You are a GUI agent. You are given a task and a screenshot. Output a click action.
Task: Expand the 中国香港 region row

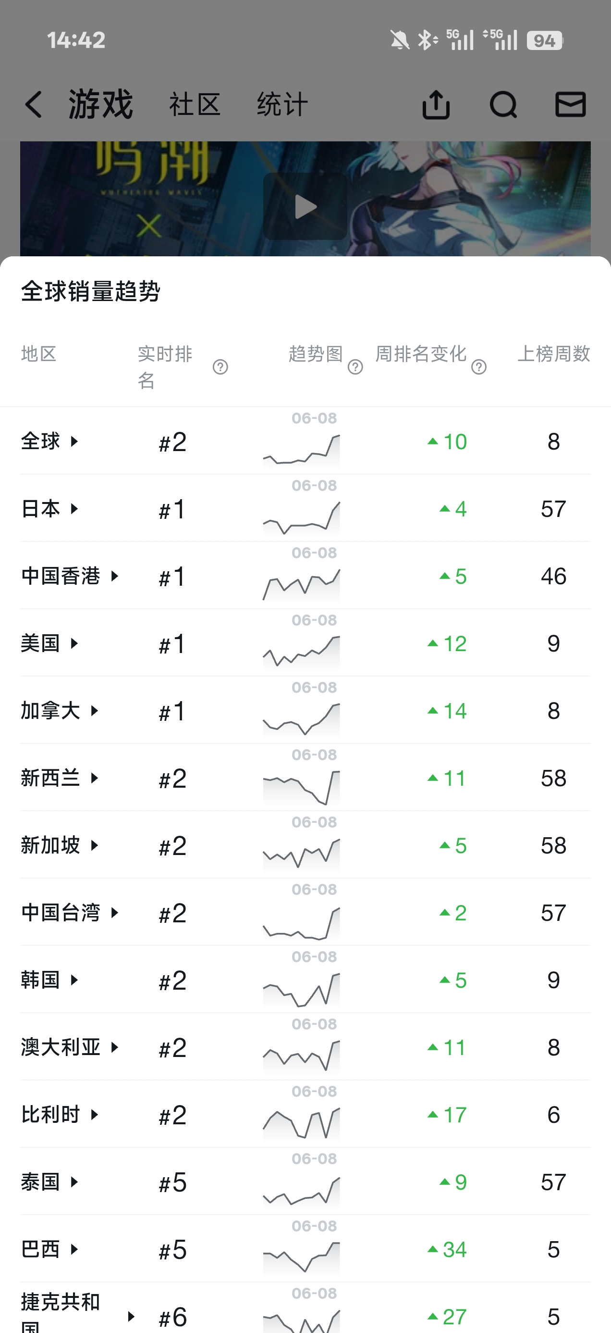click(x=305, y=576)
